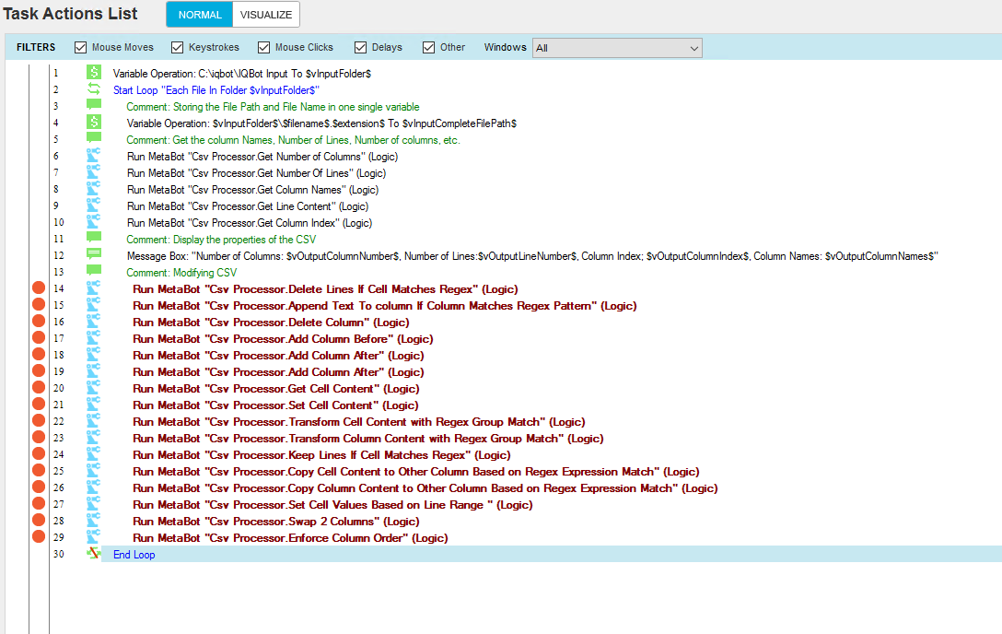The height and width of the screenshot is (634, 1002).
Task: Select the Set Cell Values Based on Line Range
Action: pos(333,506)
